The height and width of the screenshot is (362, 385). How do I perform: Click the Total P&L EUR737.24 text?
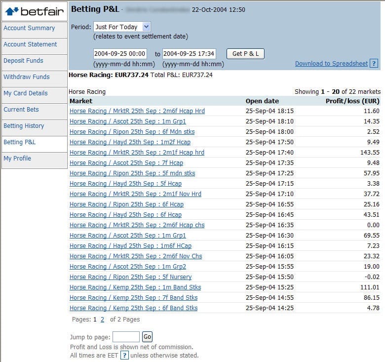[182, 75]
